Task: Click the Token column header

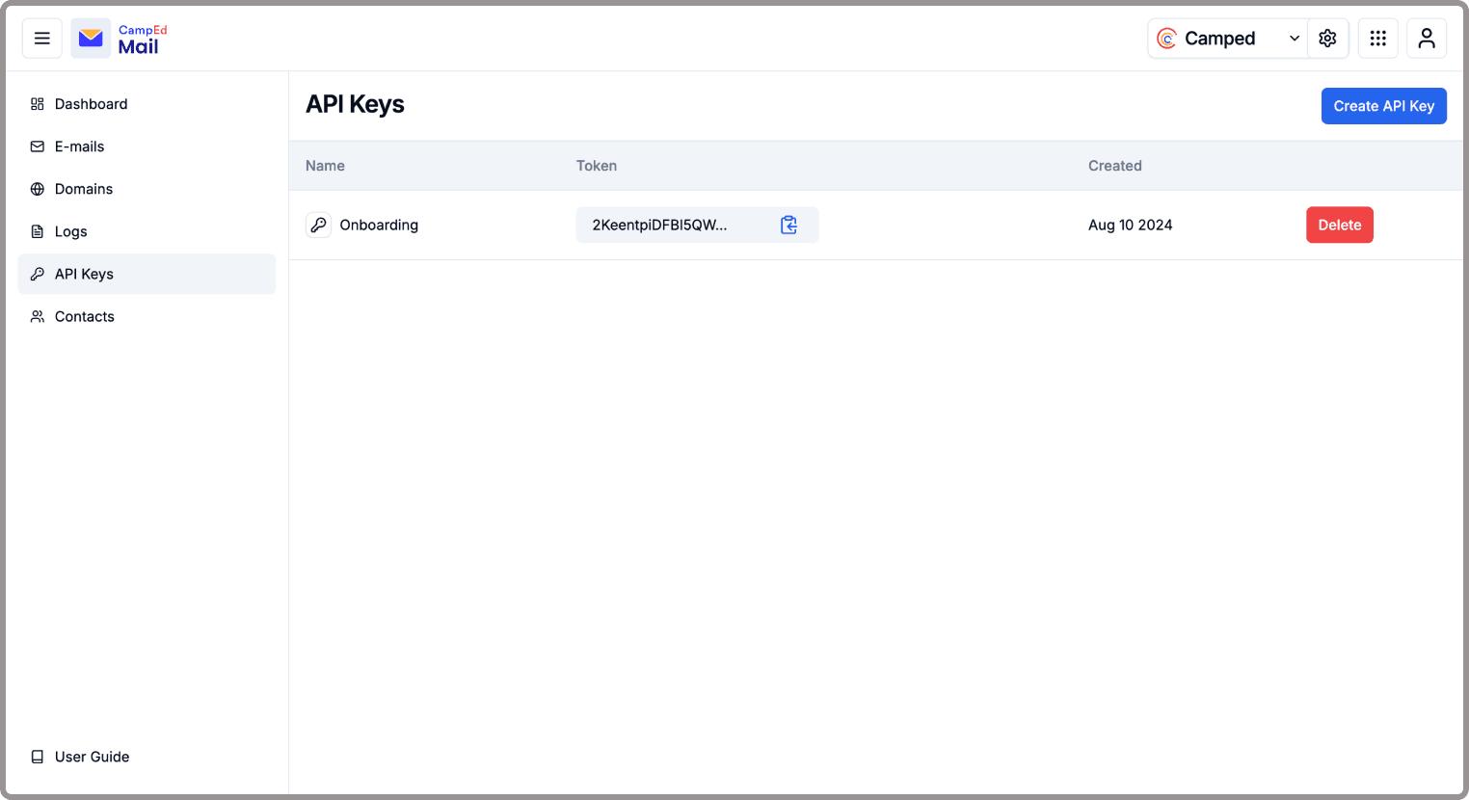Action: [597, 166]
